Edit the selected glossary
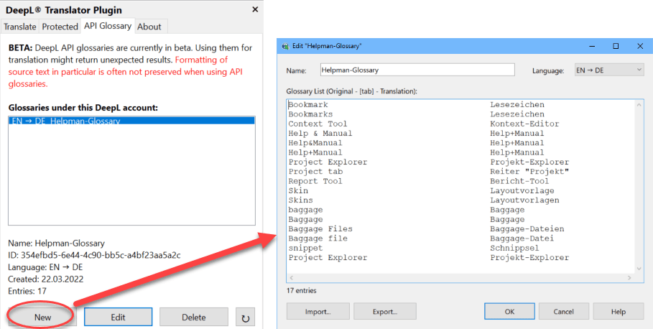Image resolution: width=653 pixels, height=329 pixels. 119,318
